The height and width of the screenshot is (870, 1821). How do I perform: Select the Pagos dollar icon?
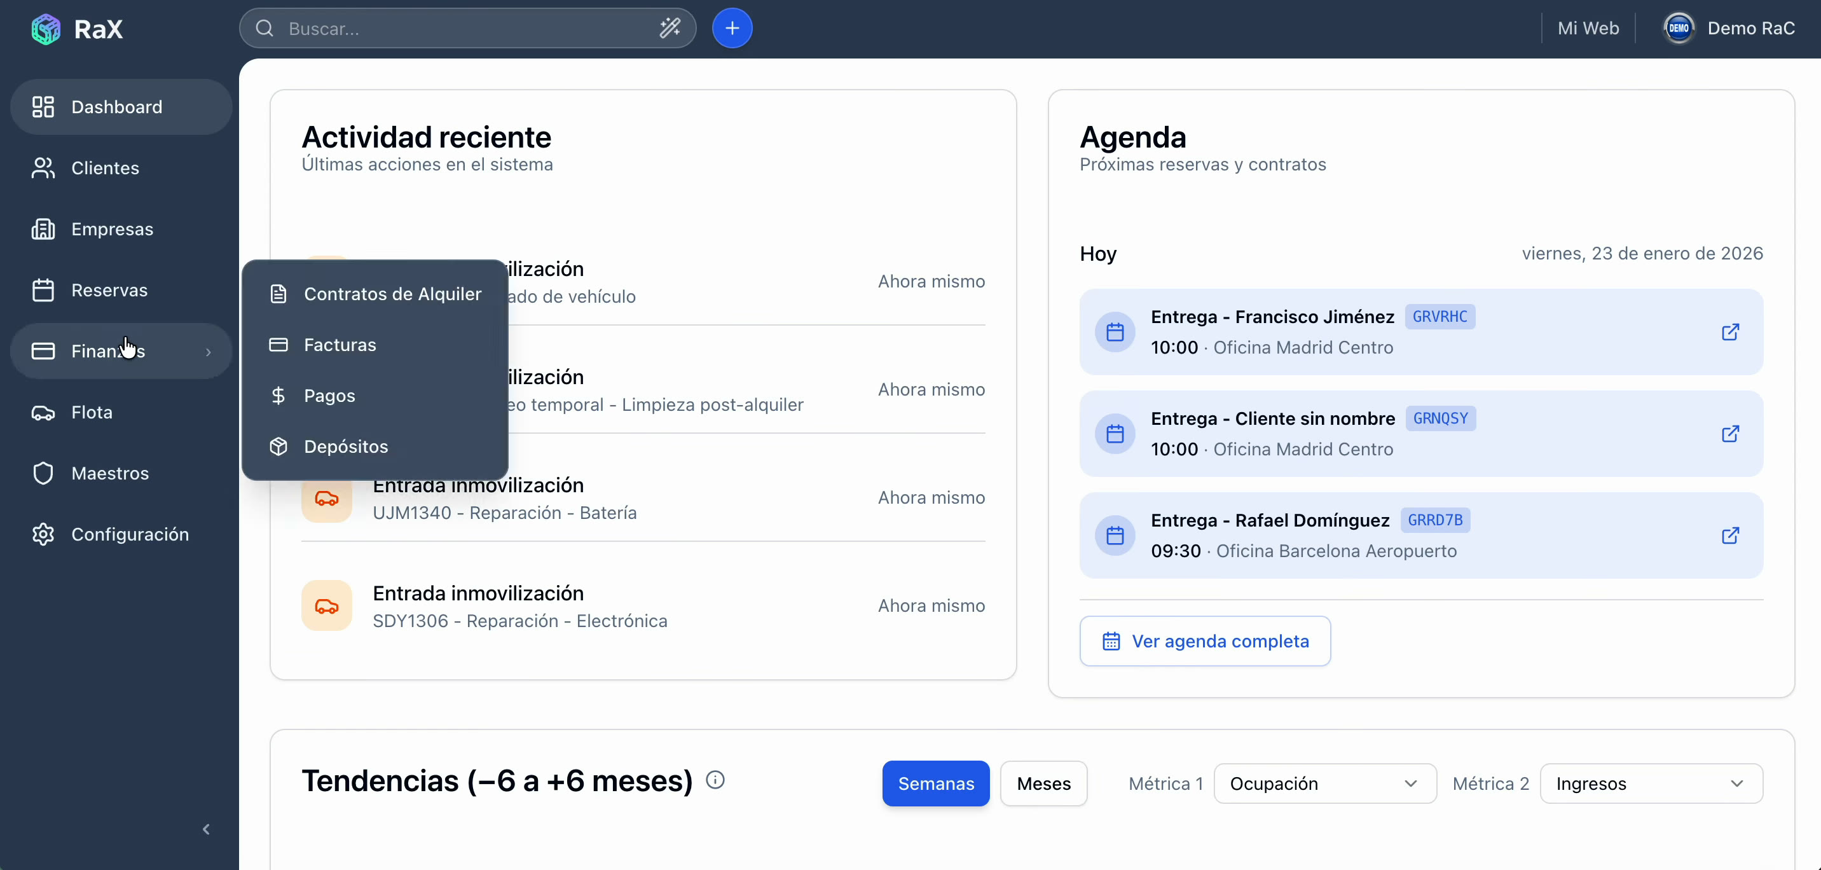point(278,396)
